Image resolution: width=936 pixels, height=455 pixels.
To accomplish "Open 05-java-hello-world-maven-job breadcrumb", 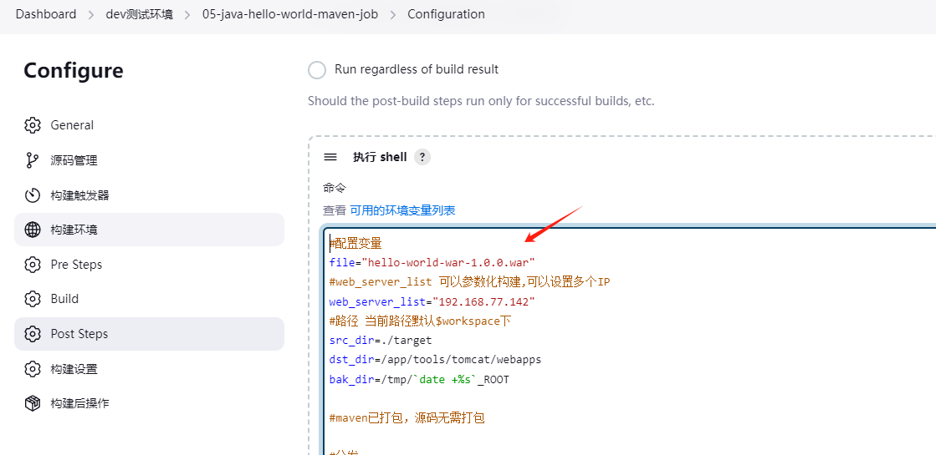I will tap(290, 14).
